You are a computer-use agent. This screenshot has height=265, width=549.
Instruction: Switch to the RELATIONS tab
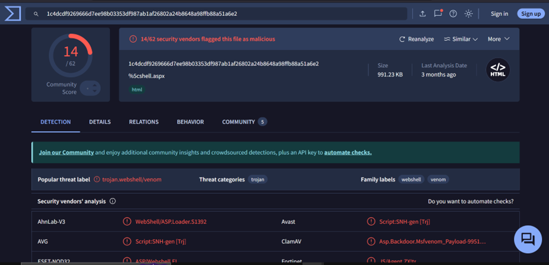(x=144, y=122)
